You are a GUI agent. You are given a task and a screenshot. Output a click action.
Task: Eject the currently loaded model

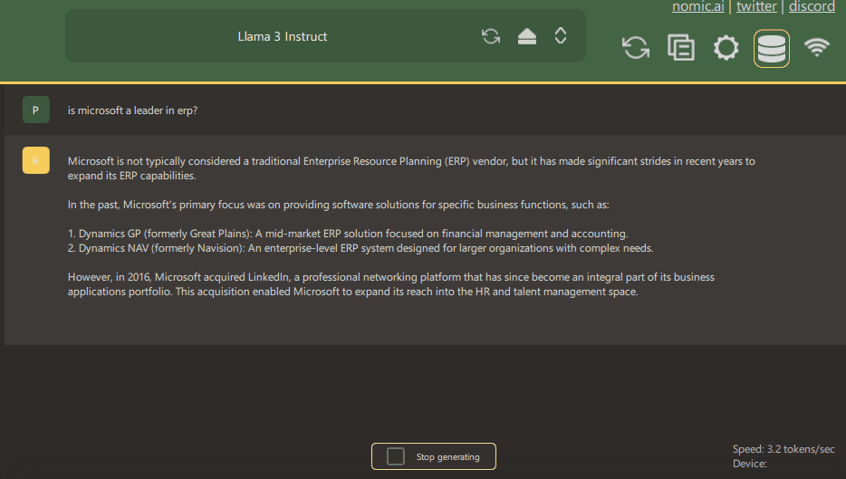pos(526,36)
